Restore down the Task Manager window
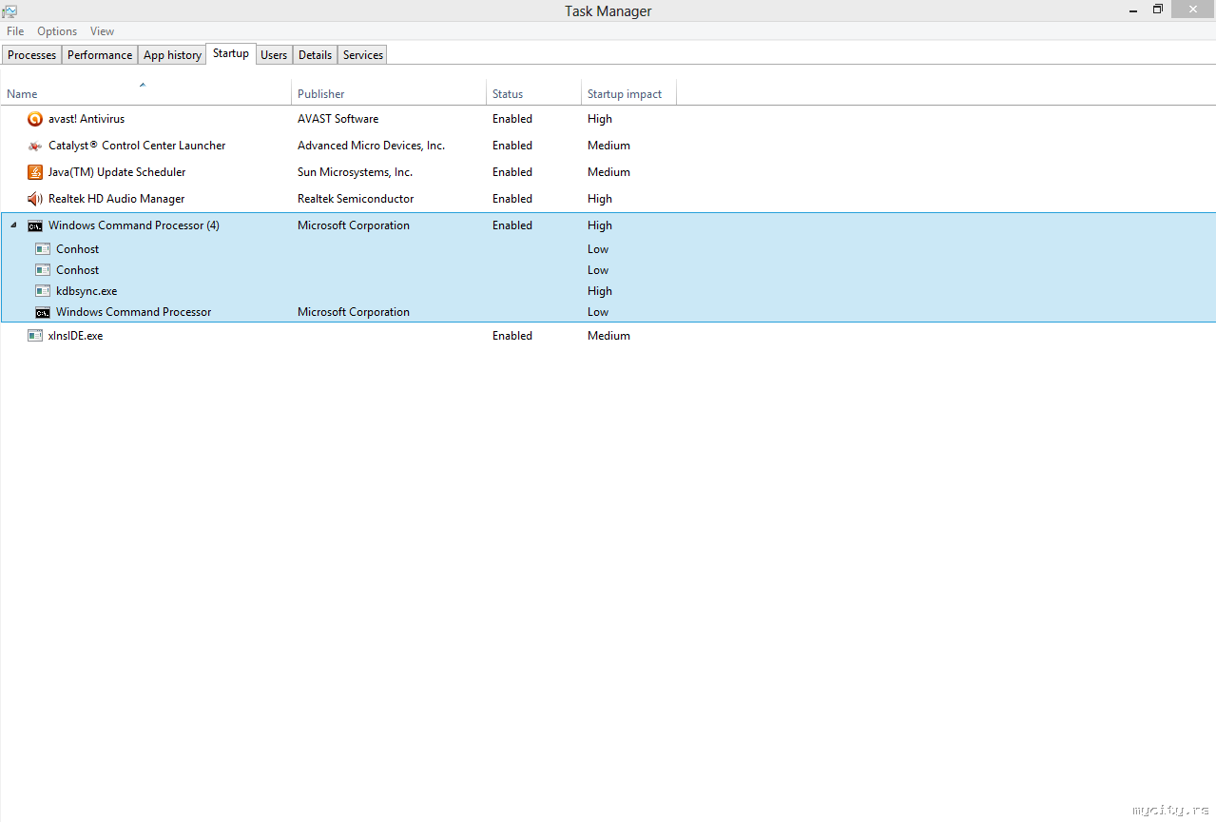 [x=1158, y=9]
